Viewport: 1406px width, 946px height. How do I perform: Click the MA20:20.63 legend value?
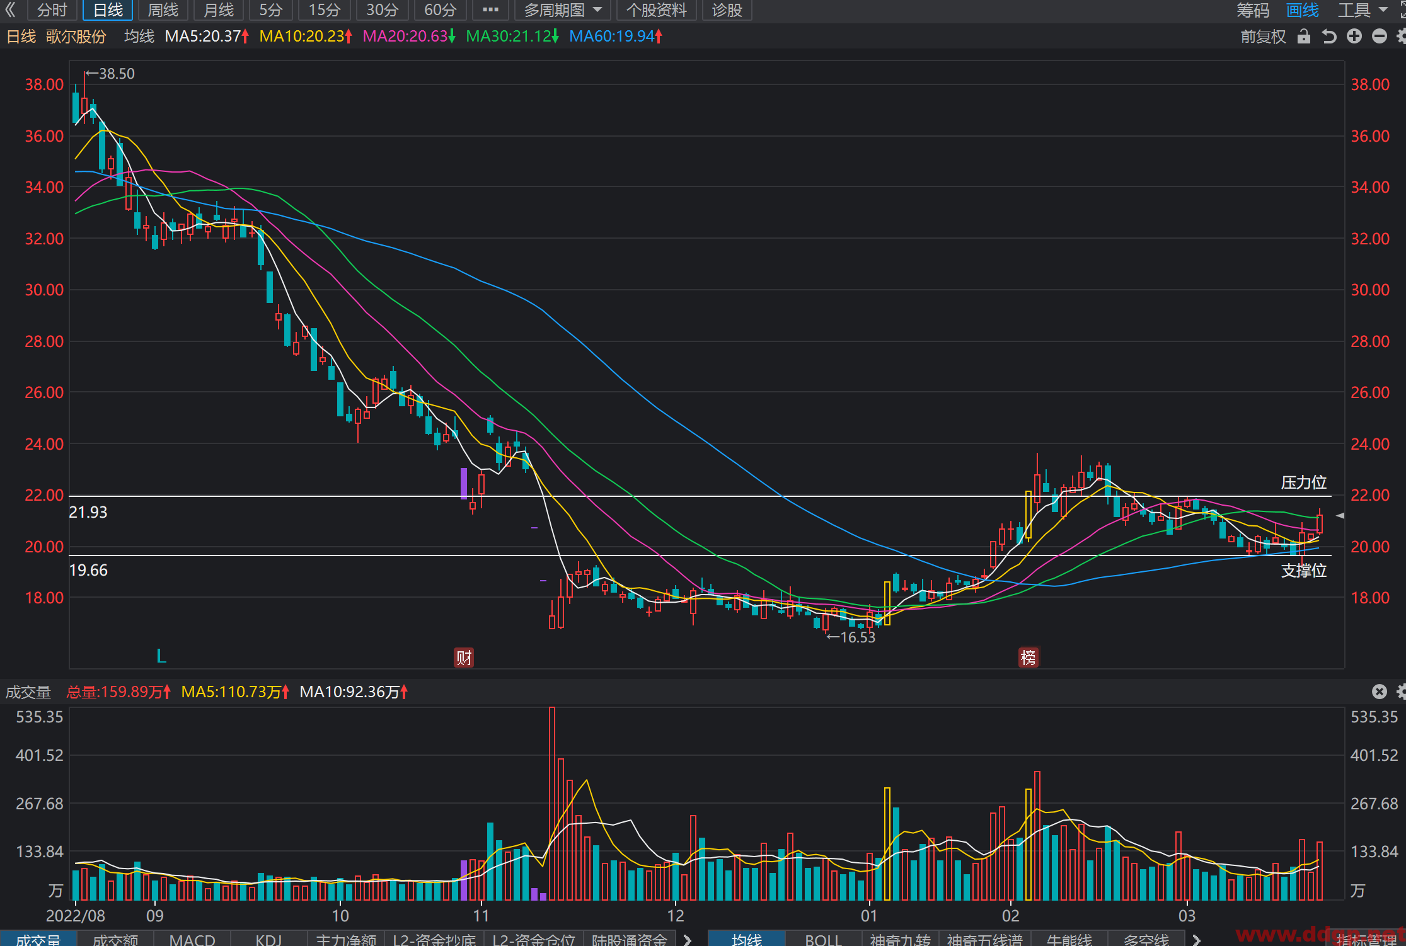tap(409, 37)
